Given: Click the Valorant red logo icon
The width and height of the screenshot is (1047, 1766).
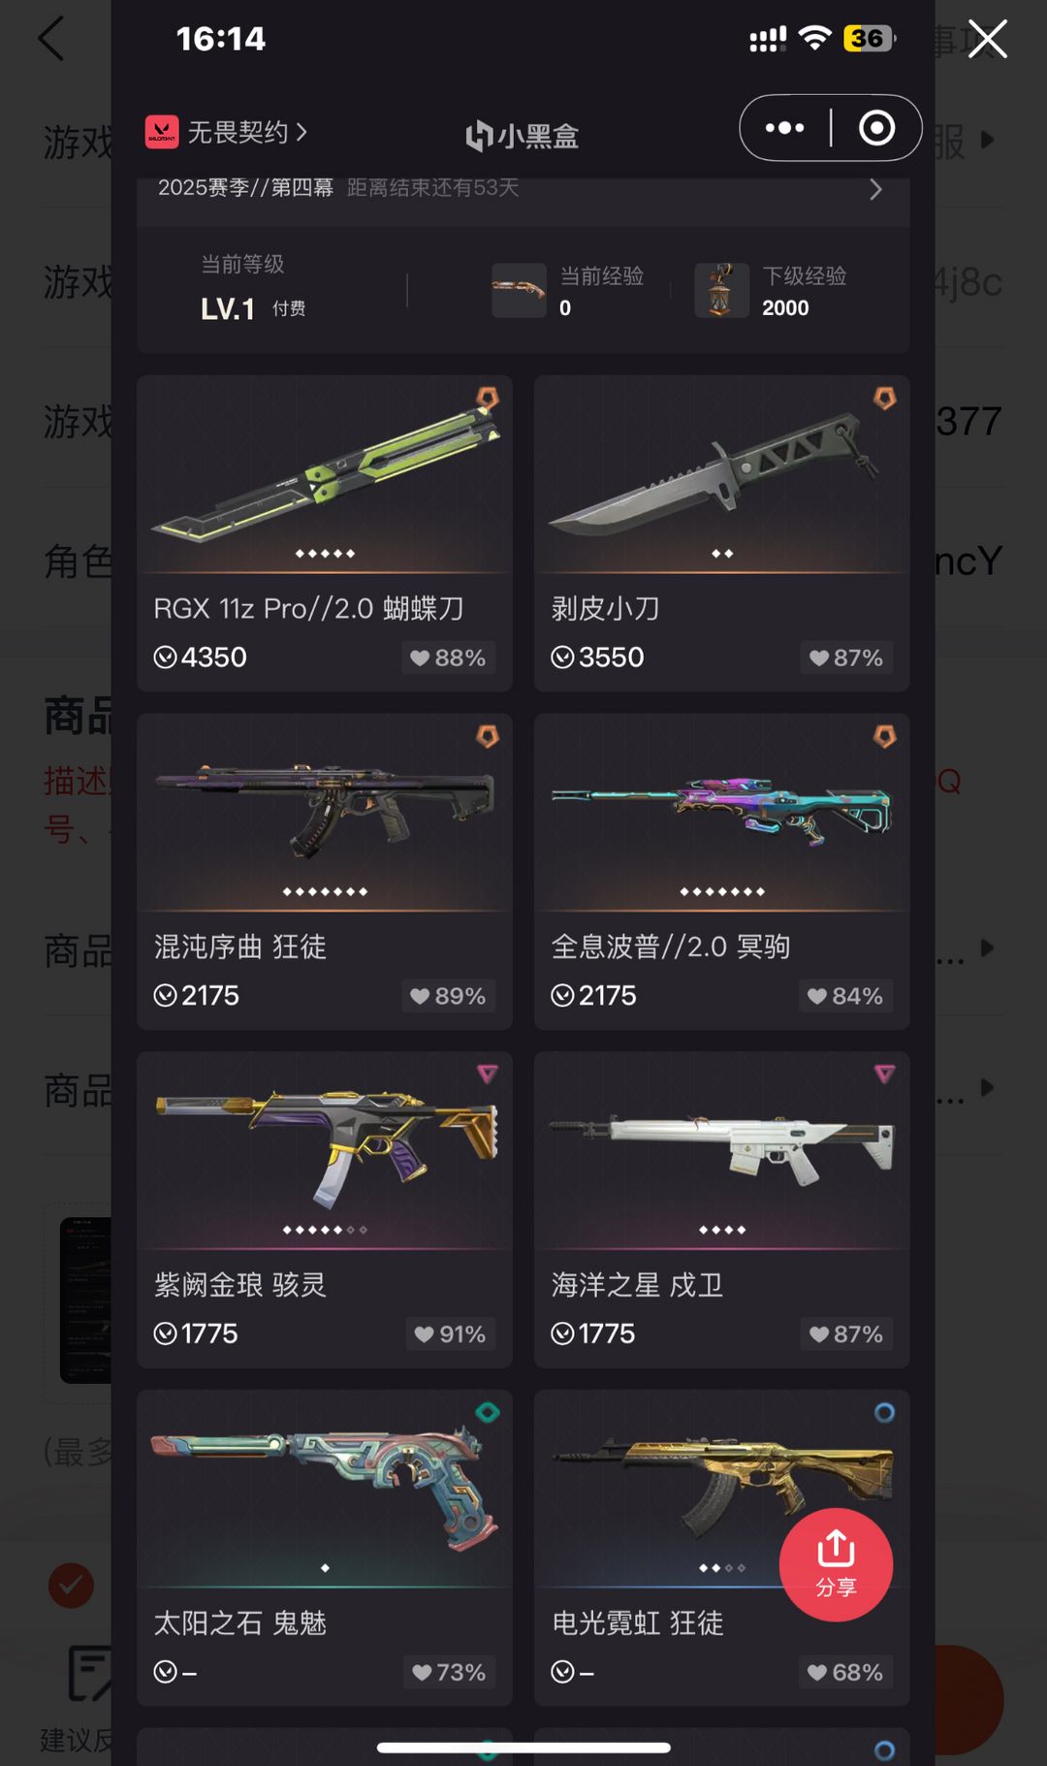Looking at the screenshot, I should [x=162, y=132].
